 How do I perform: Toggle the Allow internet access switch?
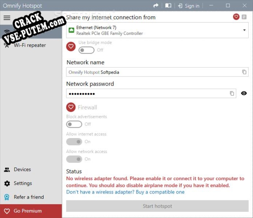(74, 142)
